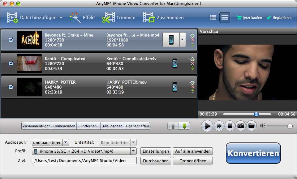Fast forward the preview video
297x179 pixels.
point(219,126)
